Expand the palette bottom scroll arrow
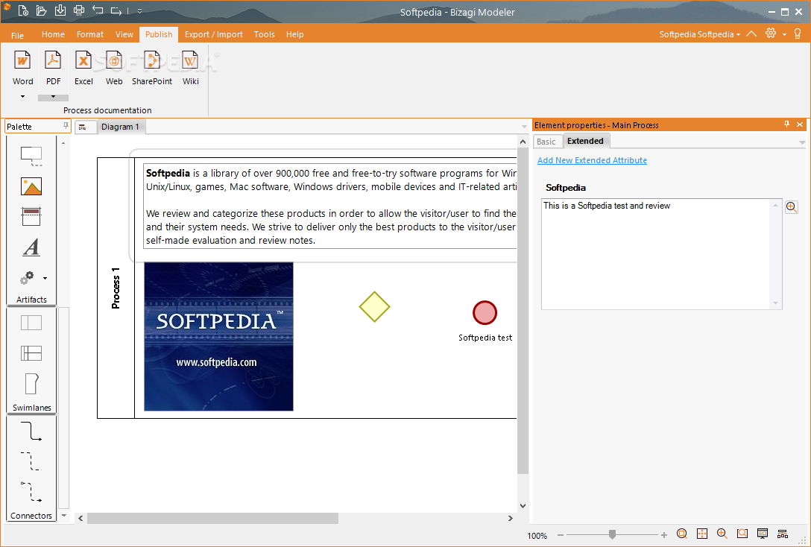 coord(64,516)
